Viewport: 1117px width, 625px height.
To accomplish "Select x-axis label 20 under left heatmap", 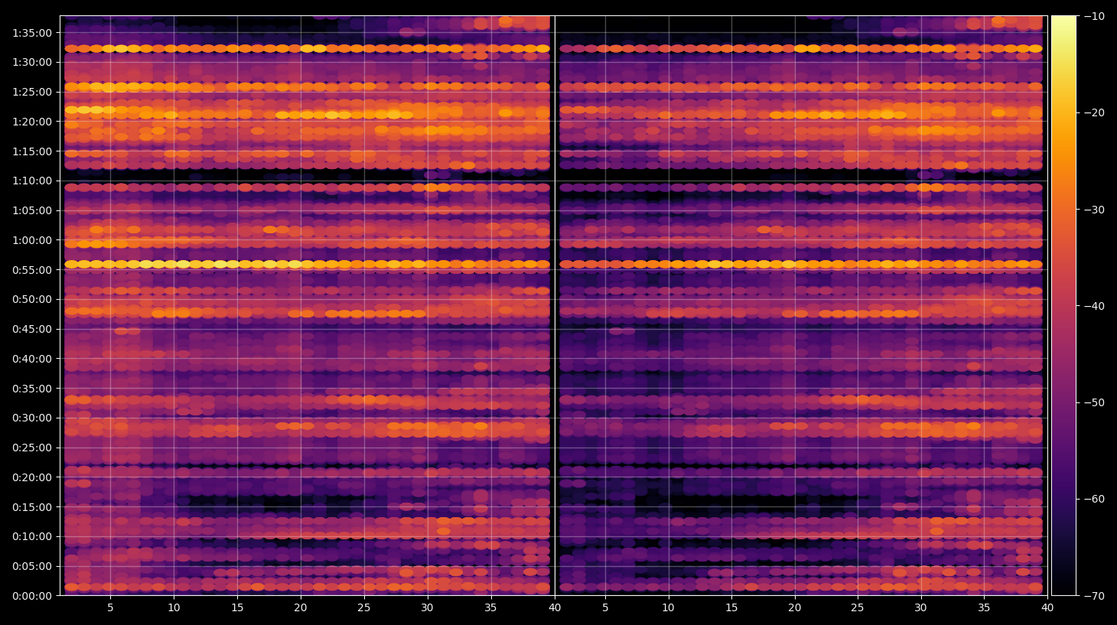I will 301,608.
